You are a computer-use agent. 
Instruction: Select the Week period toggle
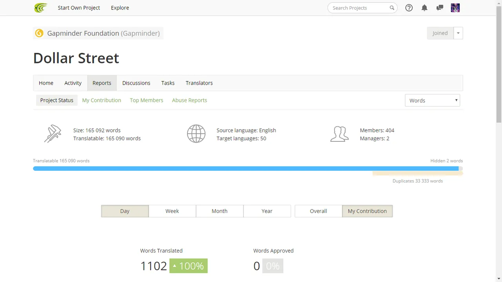[x=172, y=211]
